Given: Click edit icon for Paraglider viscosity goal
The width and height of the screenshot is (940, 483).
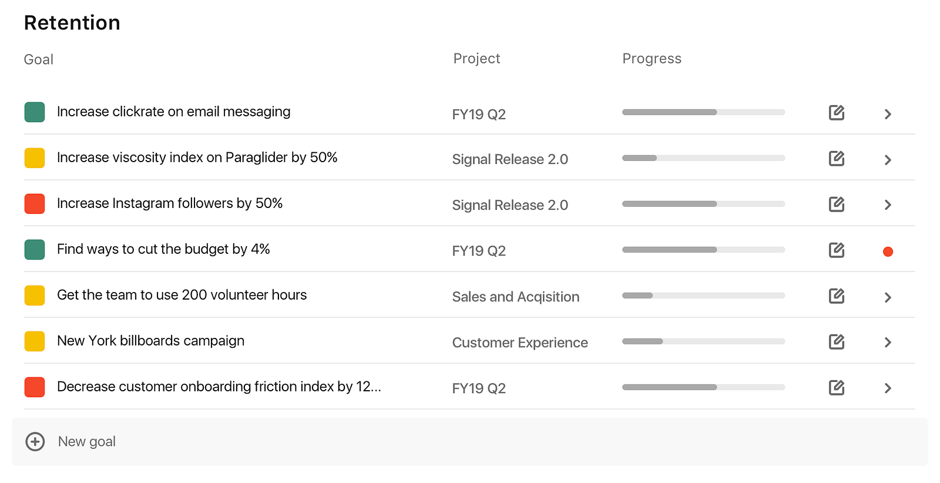Looking at the screenshot, I should [x=836, y=158].
